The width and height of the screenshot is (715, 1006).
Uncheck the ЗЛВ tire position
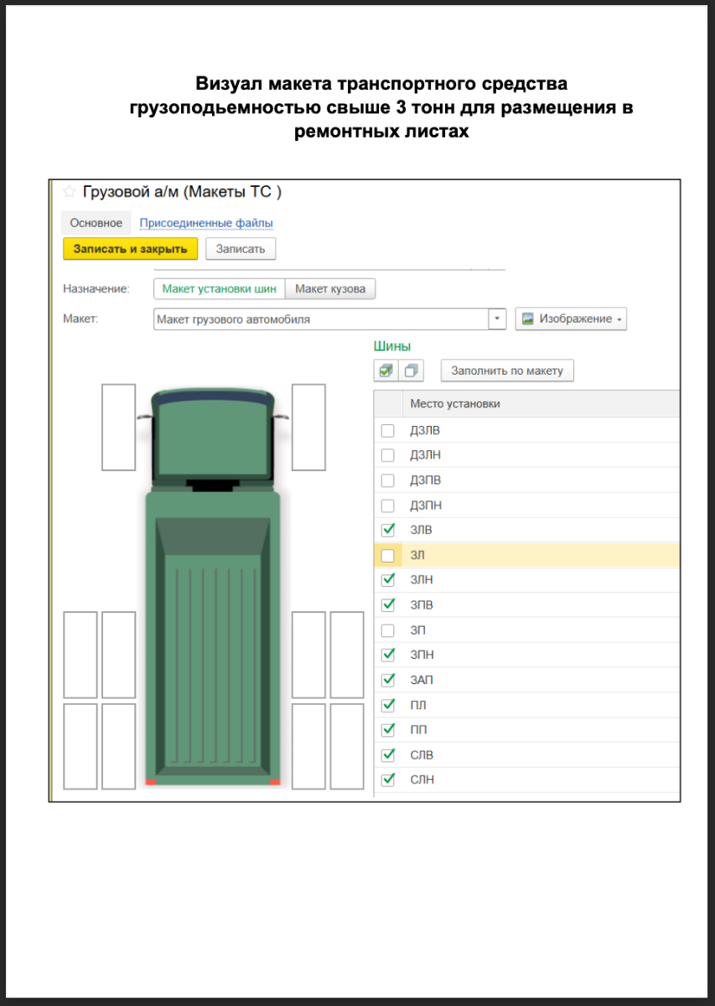[387, 530]
